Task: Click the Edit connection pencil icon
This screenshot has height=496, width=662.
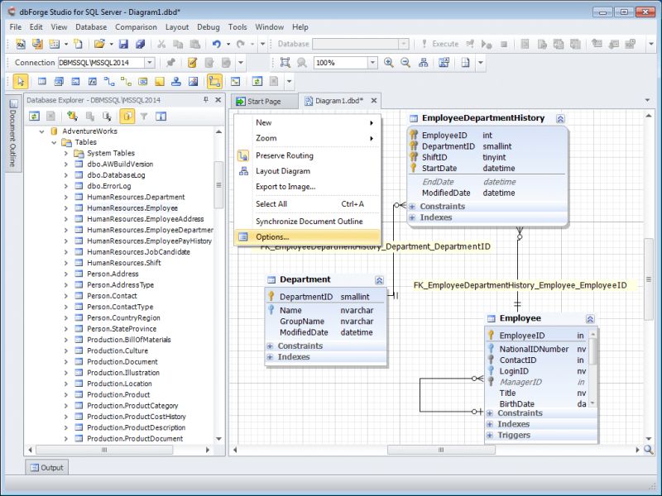Action: coord(193,62)
